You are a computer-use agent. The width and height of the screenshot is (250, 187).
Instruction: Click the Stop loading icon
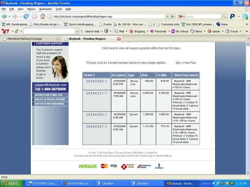pyautogui.click(x=34, y=16)
